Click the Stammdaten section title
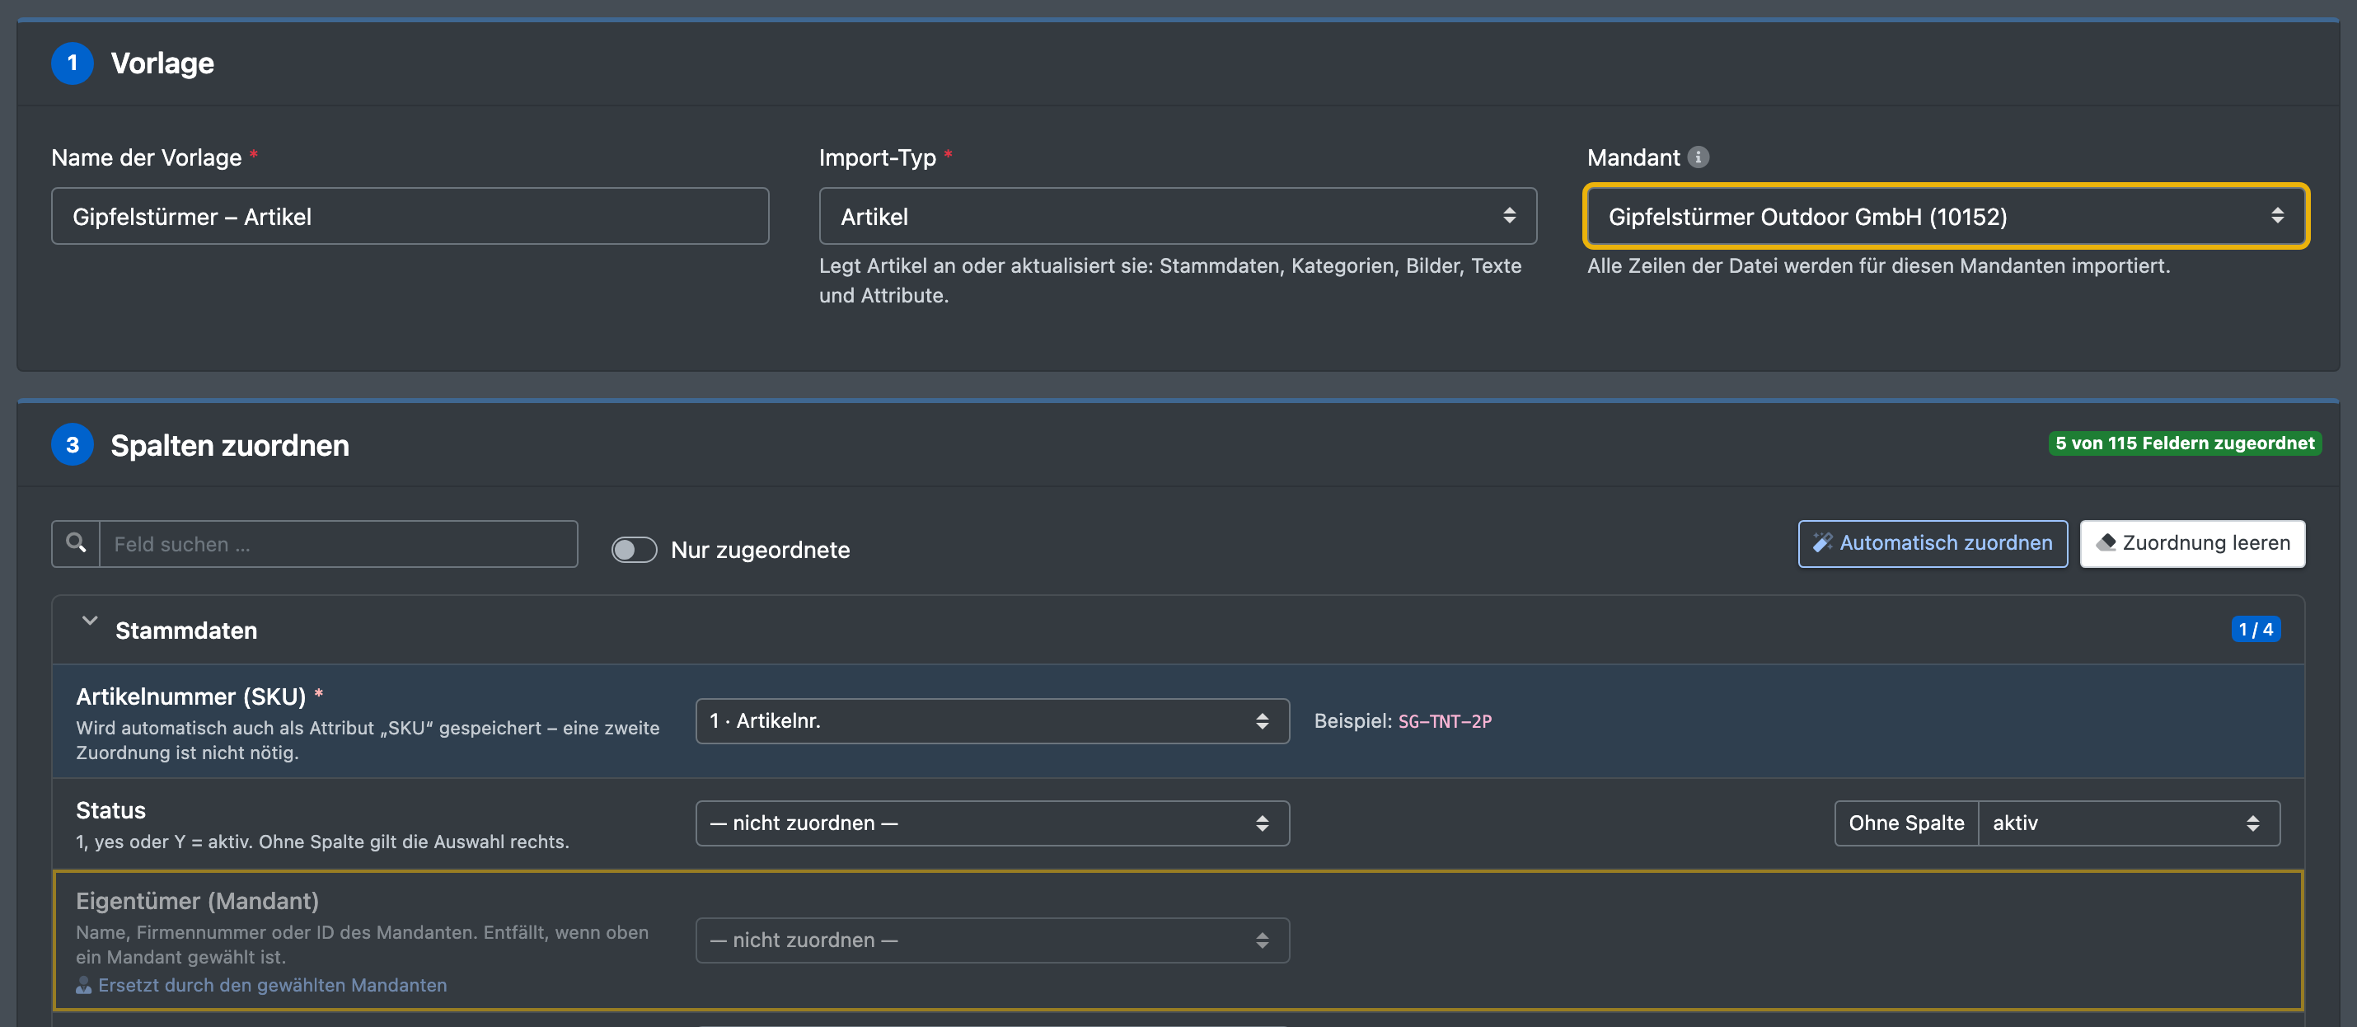The height and width of the screenshot is (1027, 2357). pos(185,631)
